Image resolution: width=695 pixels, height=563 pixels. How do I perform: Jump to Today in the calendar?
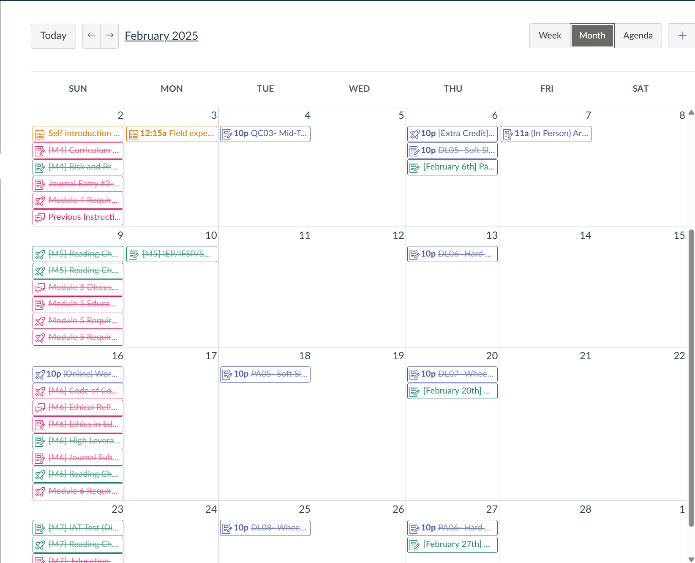pos(53,36)
